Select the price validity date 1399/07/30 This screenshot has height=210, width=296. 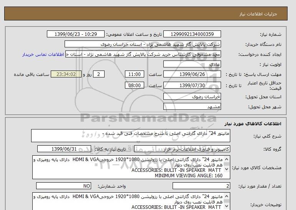pos(192,86)
